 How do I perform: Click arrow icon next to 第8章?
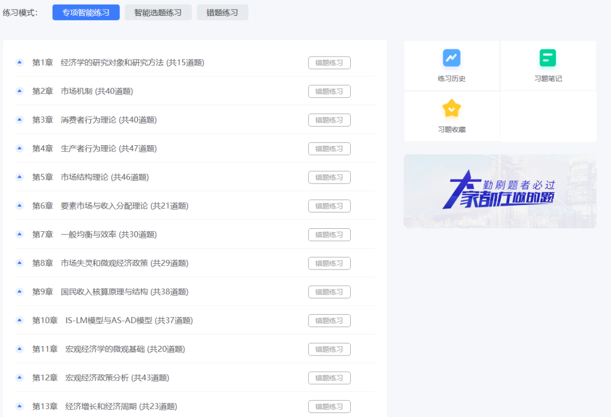pos(19,263)
